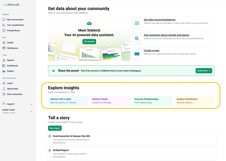Click the Upload data arrow icon
The image size is (226, 161).
click(4, 89)
